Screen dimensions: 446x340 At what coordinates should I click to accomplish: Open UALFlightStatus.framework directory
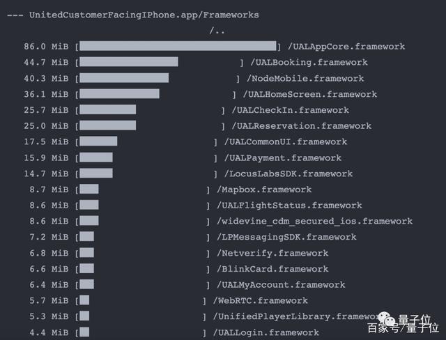pyautogui.click(x=290, y=206)
